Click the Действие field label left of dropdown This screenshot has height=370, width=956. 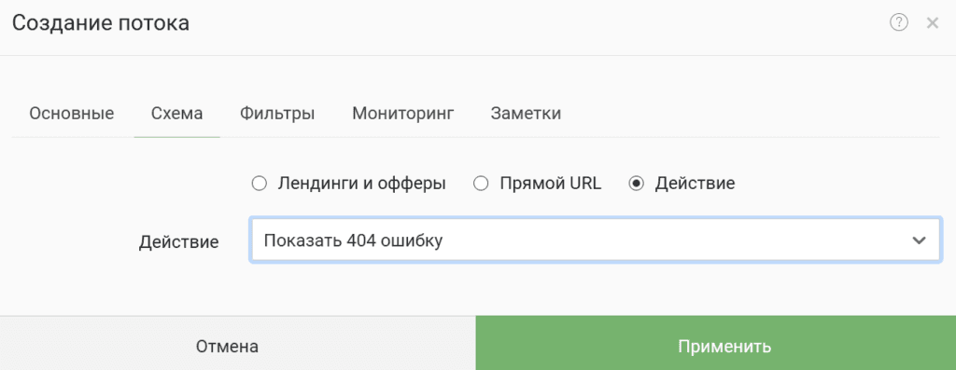click(x=178, y=241)
